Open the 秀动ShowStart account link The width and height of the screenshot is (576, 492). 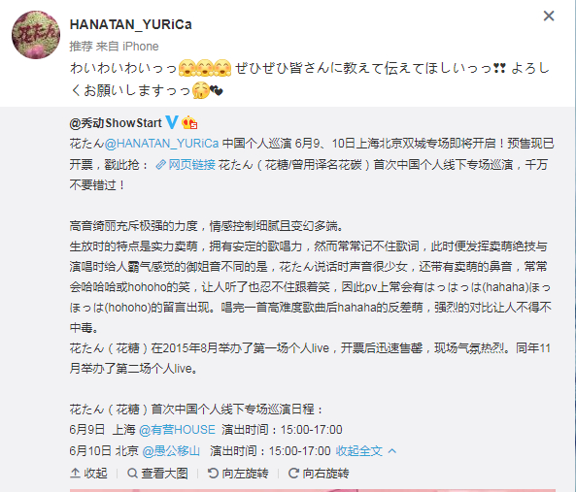(116, 123)
